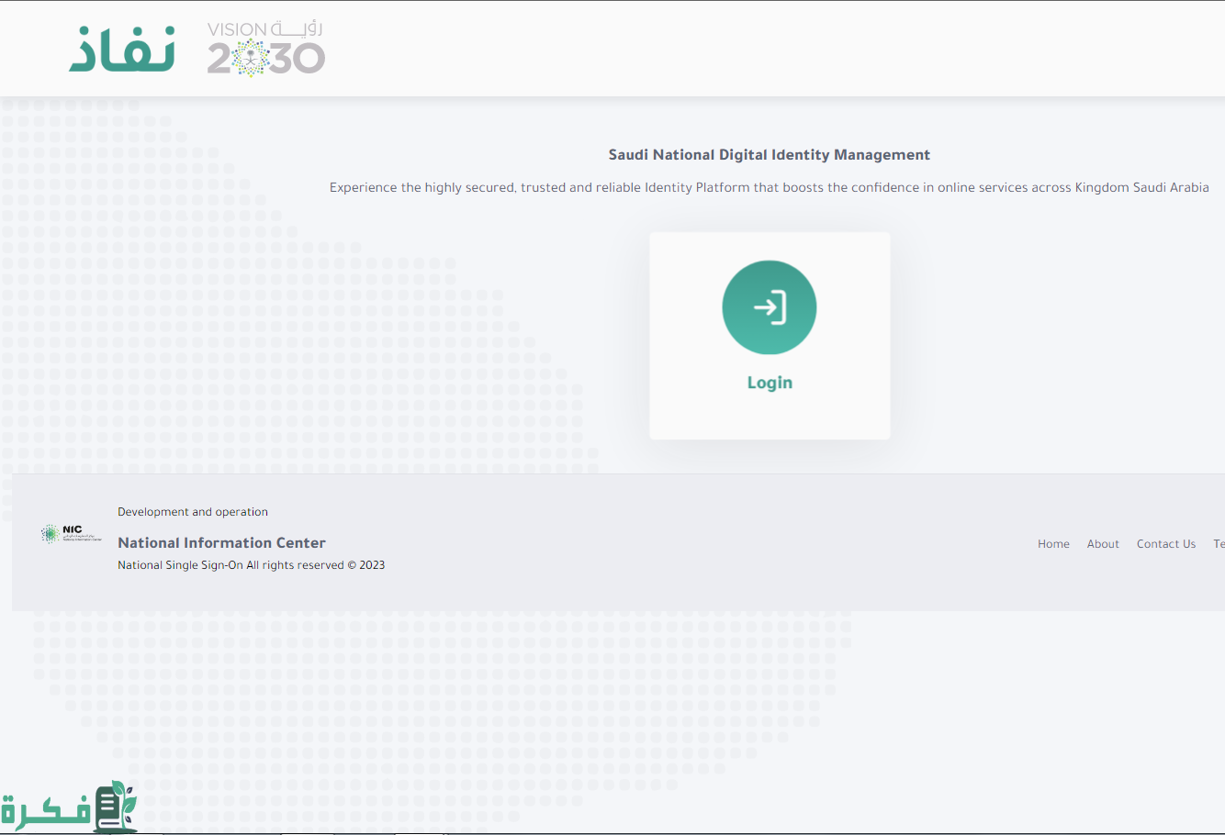
Task: Open the Home footer link
Action: pos(1053,544)
